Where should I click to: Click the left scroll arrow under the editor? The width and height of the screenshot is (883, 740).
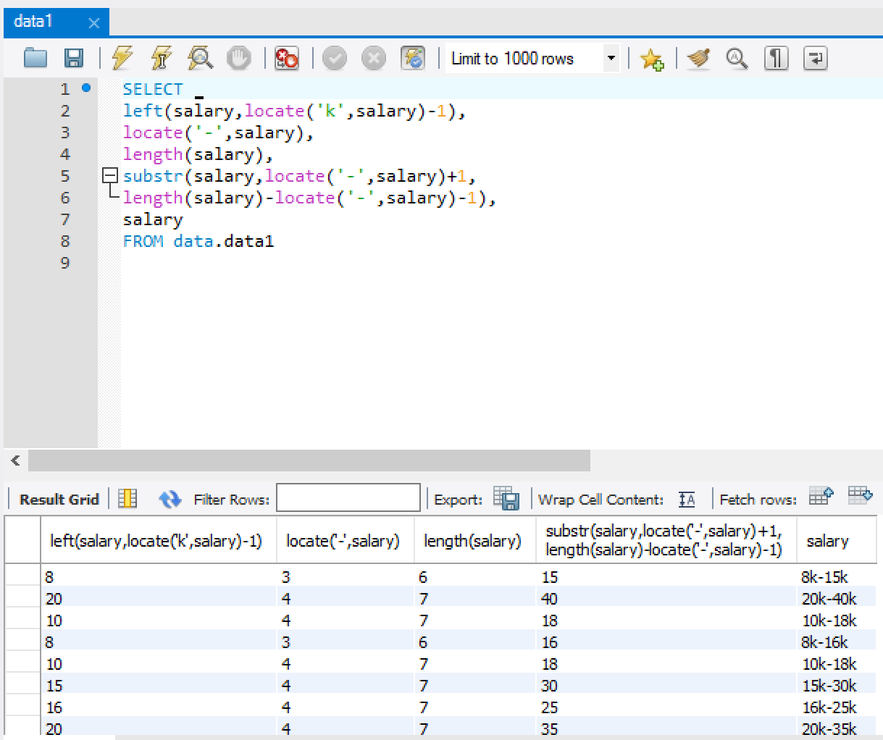(x=15, y=461)
